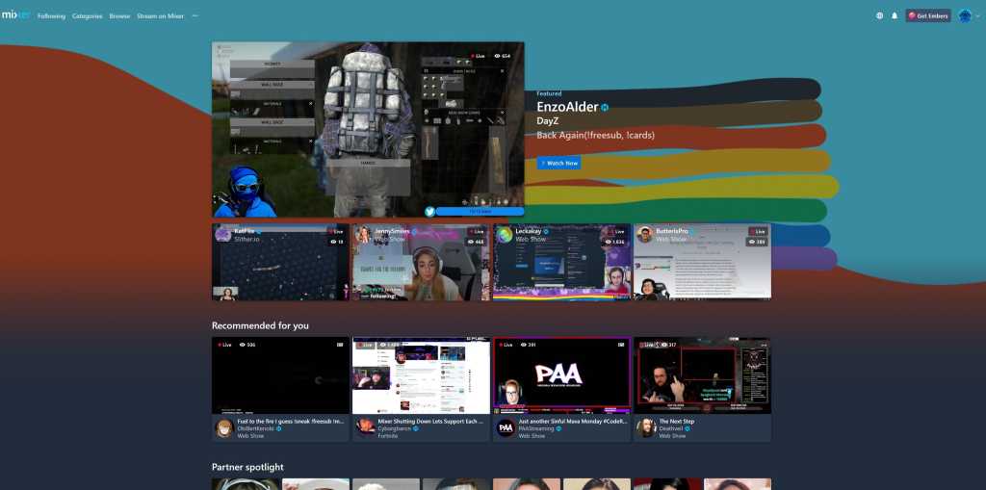986x490 pixels.
Task: Open Cyborgbacon's channel avatar
Action: pos(365,427)
